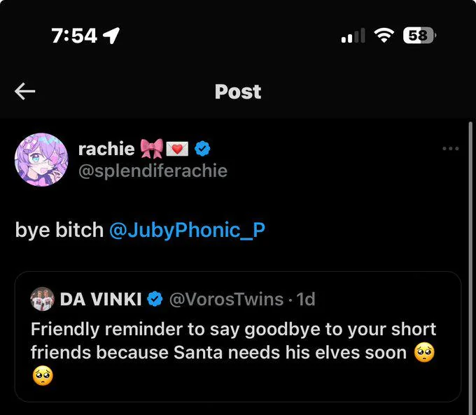Click the scrollbar on the right edge
This screenshot has width=476, height=415.
(471, 265)
